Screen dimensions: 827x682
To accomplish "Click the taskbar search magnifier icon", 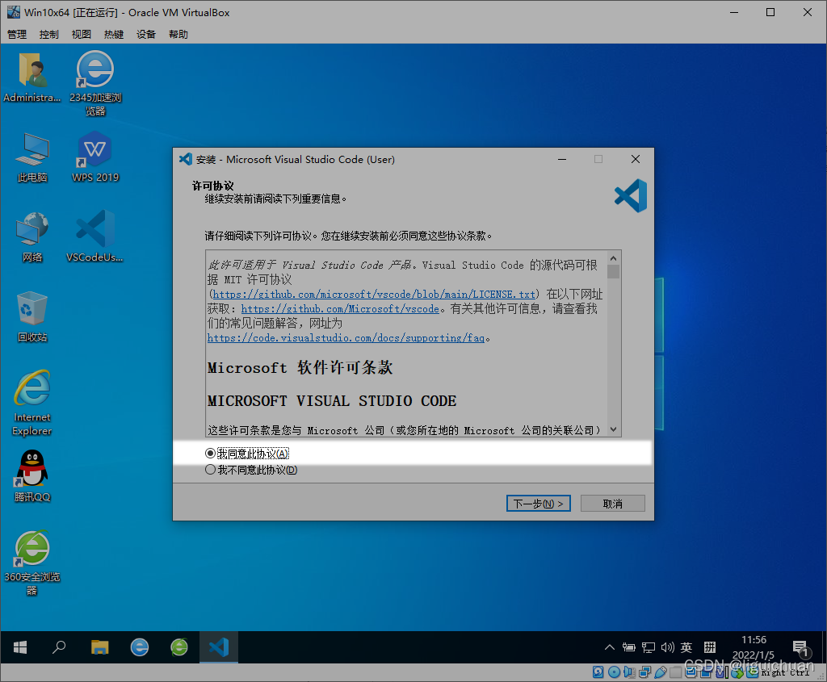I will click(59, 646).
